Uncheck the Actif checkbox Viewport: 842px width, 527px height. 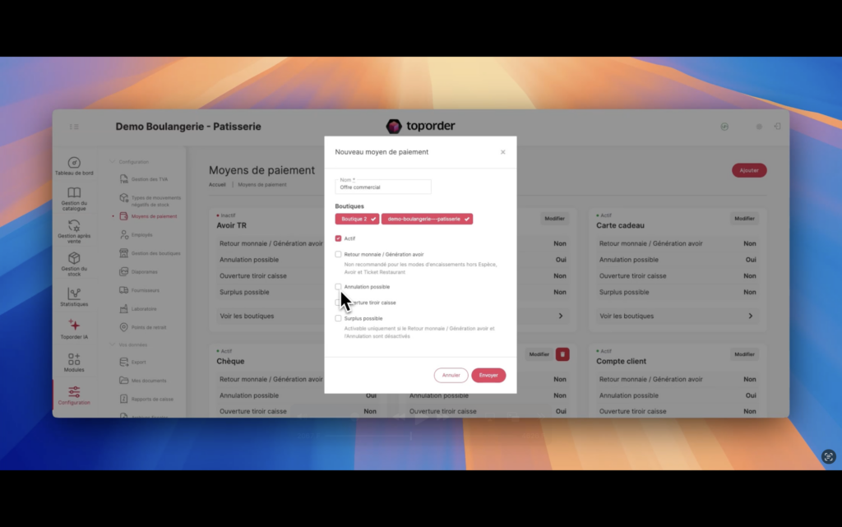click(x=338, y=238)
